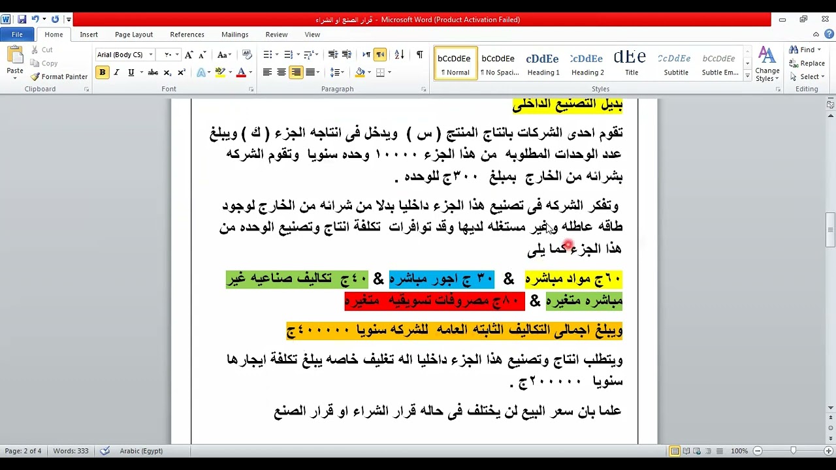Click the zoom slider handle
This screenshot has height=470, width=836.
[793, 451]
